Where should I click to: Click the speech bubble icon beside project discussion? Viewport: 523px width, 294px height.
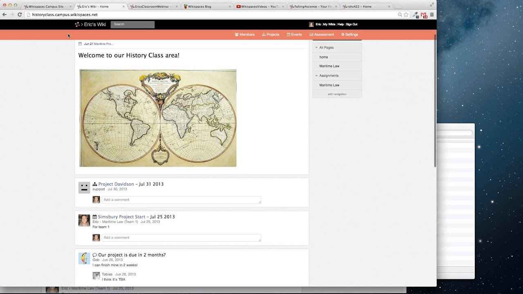click(95, 255)
